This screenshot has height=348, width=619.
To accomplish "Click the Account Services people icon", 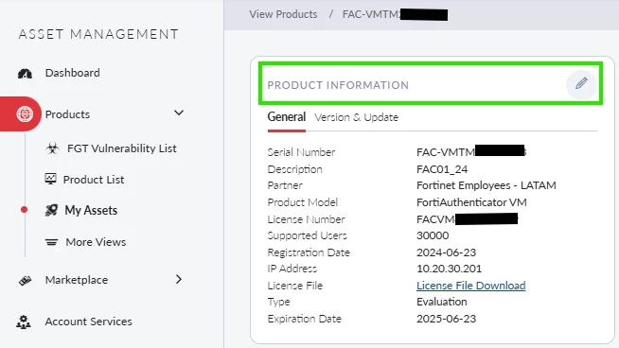I will (x=24, y=322).
